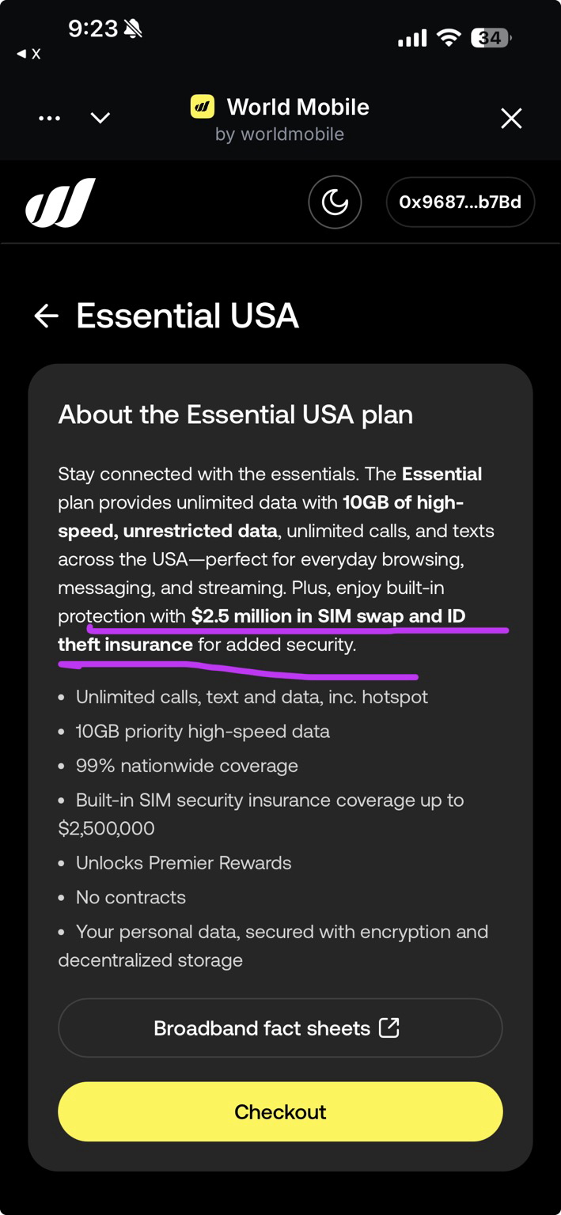Toggle dark mode moon icon

point(335,202)
